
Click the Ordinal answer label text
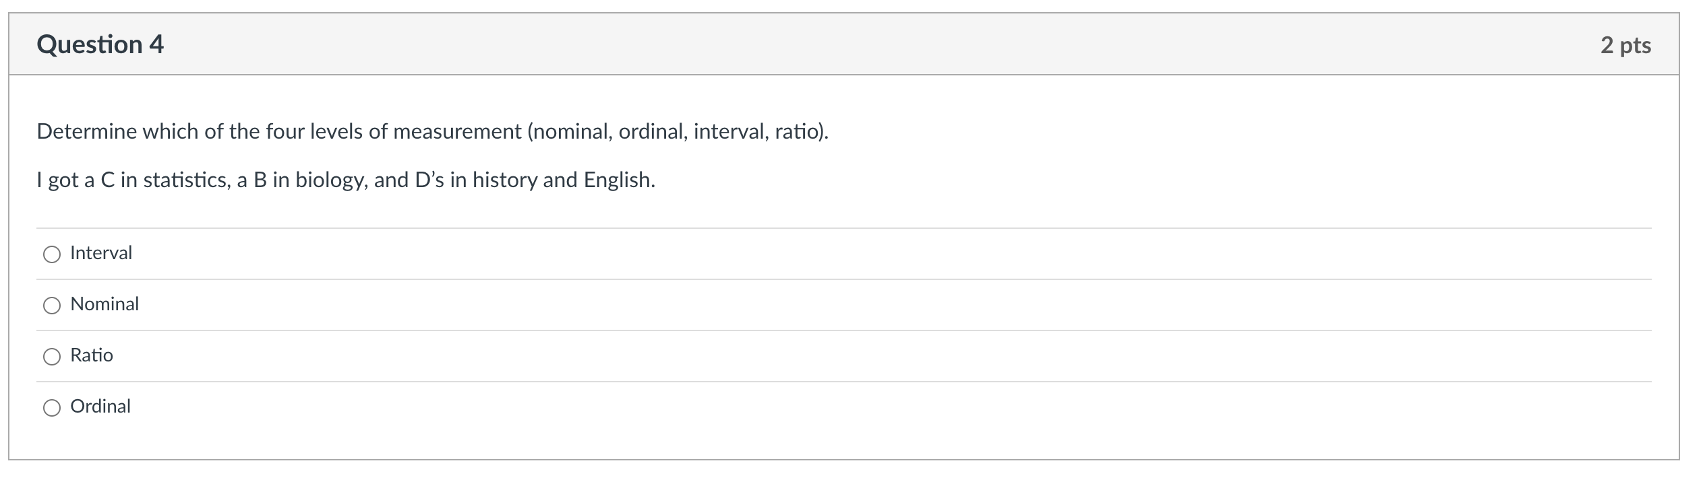coord(100,407)
